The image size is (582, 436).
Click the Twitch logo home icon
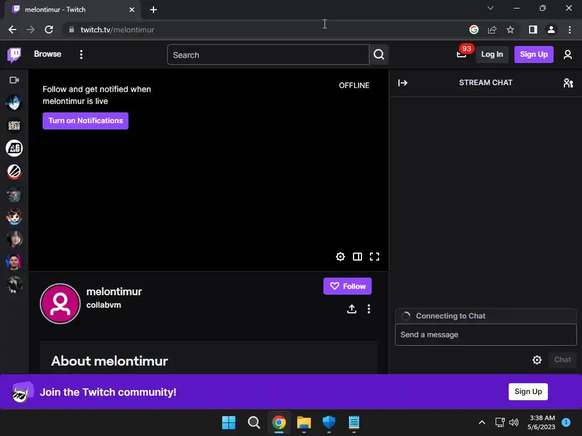tap(14, 55)
